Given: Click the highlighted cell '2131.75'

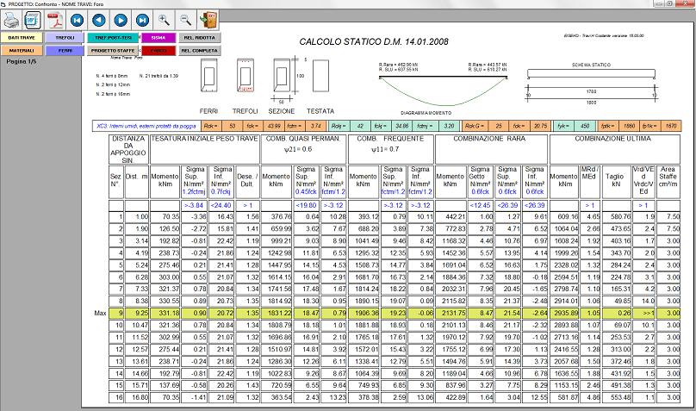Looking at the screenshot, I should [x=451, y=313].
